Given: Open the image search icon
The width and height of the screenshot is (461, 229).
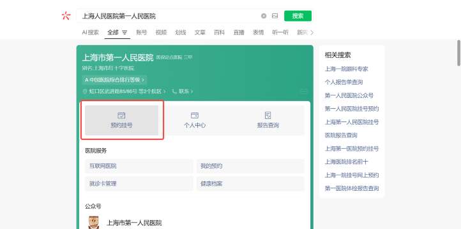Looking at the screenshot, I should tap(275, 16).
